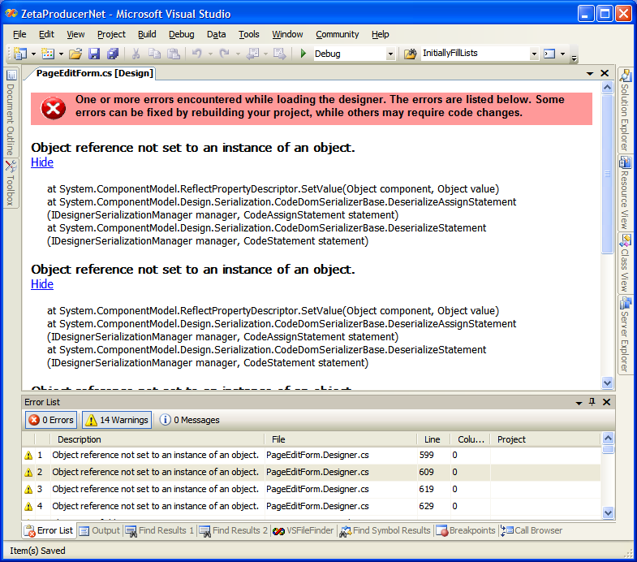637x562 pixels.
Task: Click the Add New Item toolbar icon
Action: coord(48,54)
